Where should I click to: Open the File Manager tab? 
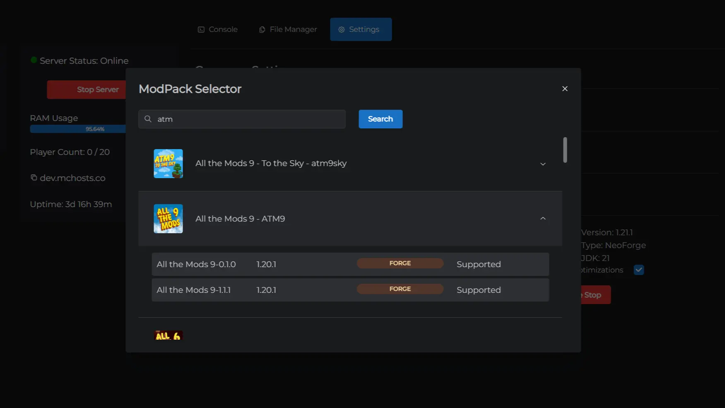[288, 29]
